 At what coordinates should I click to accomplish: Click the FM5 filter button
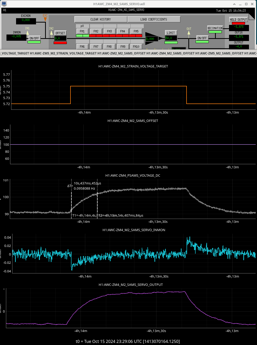tap(136, 31)
